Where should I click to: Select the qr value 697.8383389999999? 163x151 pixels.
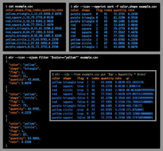[139, 98]
